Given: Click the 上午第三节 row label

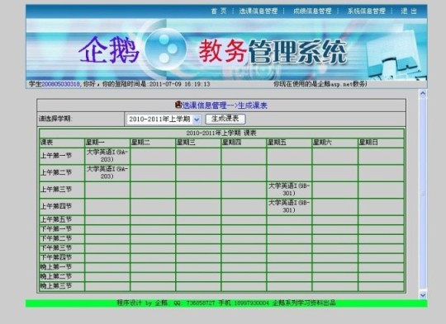Looking at the screenshot, I should (56, 190).
